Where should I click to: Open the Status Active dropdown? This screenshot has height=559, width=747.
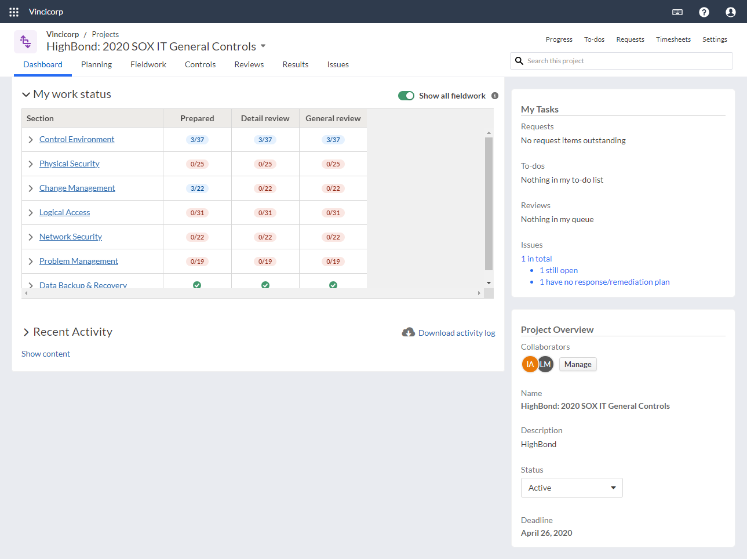pos(571,488)
